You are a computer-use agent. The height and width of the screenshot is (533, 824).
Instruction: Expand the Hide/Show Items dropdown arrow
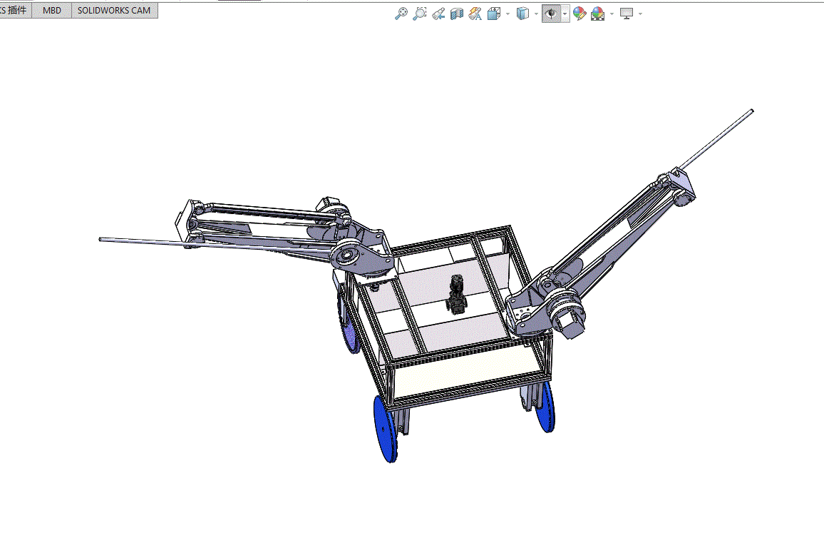pyautogui.click(x=565, y=14)
